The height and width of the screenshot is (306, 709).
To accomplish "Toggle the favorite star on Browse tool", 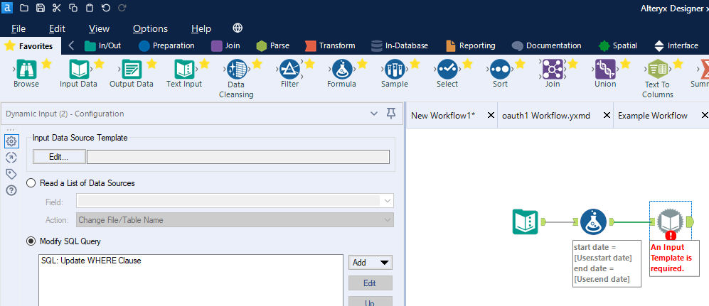I will click(46, 64).
